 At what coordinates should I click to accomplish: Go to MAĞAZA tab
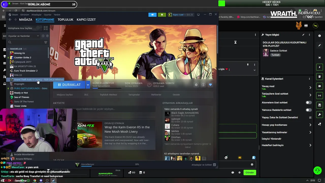click(26, 20)
